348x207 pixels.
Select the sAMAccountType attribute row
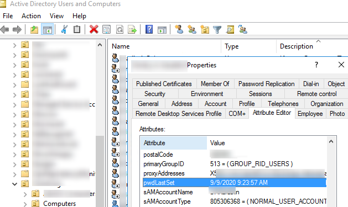click(x=235, y=201)
